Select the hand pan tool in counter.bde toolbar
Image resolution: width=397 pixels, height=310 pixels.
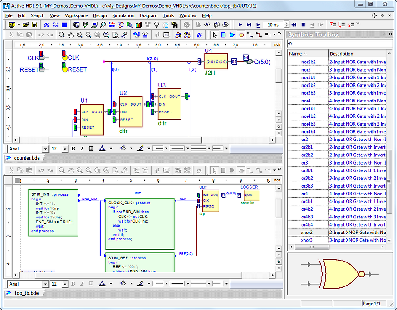71,34
